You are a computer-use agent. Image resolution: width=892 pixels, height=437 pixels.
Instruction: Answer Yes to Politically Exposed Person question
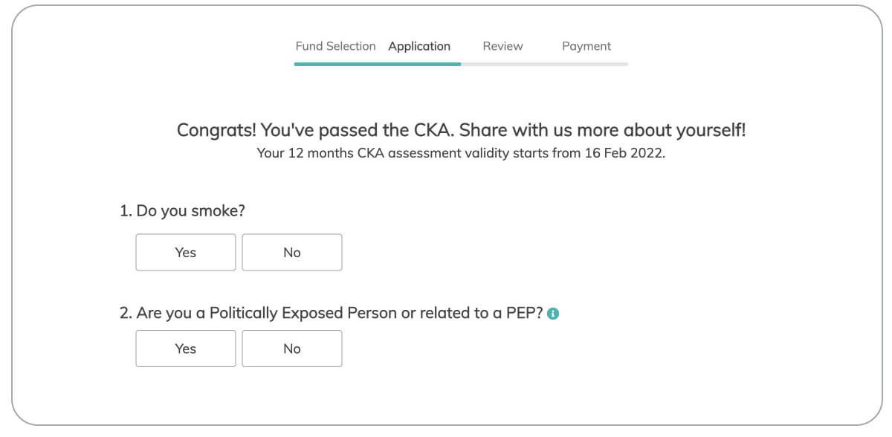point(185,349)
